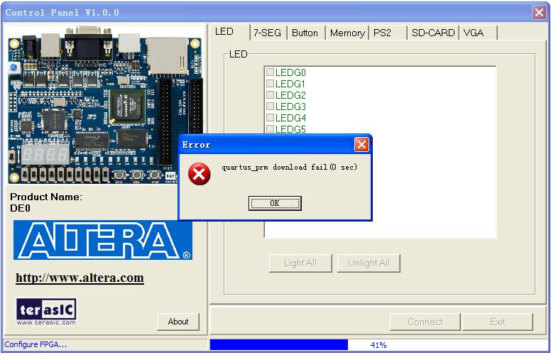551x355 pixels.
Task: Enable the LEDG0 checkbox
Action: pyautogui.click(x=270, y=72)
